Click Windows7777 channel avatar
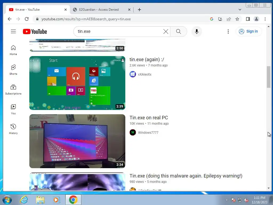Screen dimensions: 273x205 pos(133,132)
